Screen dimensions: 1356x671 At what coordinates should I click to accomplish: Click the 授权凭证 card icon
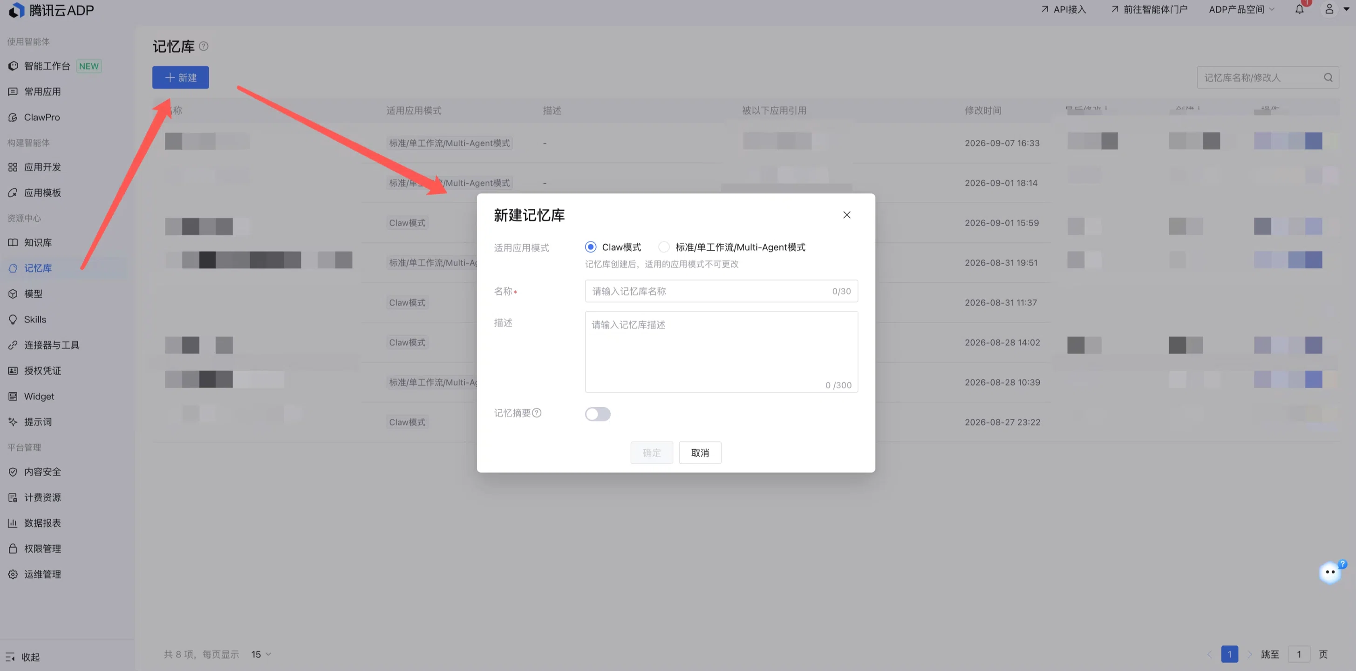click(x=13, y=371)
